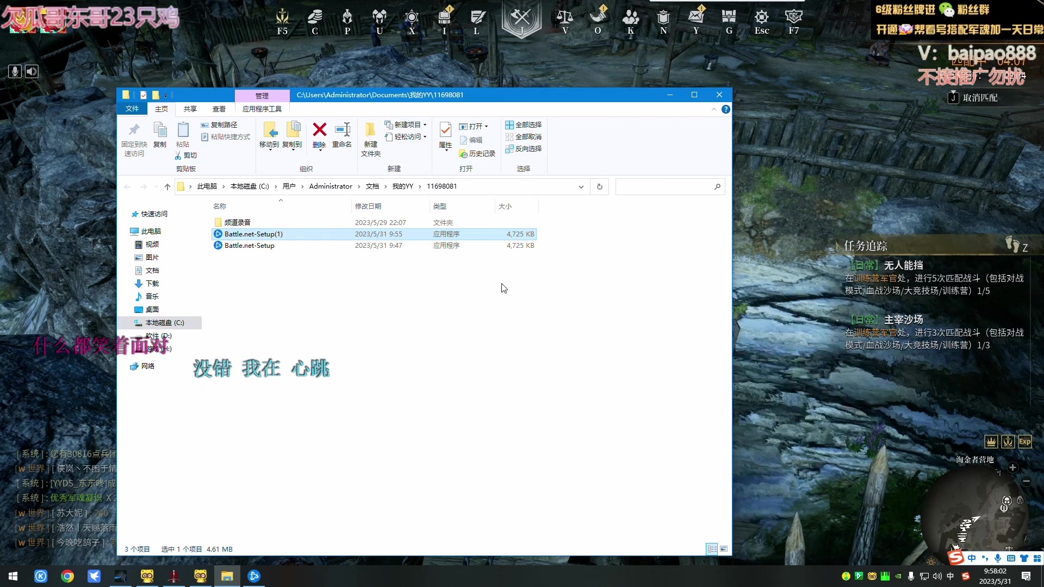Switch to the 查看 ribbon tab
Viewport: 1044px width, 587px height.
219,109
